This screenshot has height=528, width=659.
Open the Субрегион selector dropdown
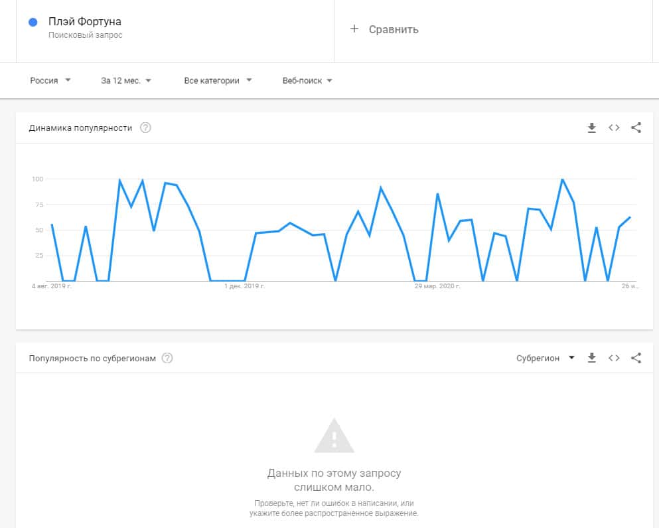(x=546, y=358)
